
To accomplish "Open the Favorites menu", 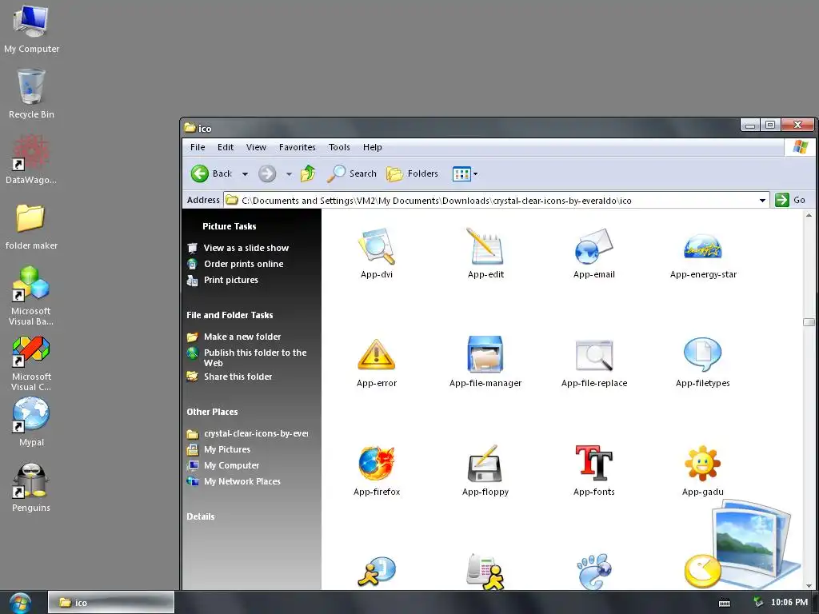I will 298,147.
